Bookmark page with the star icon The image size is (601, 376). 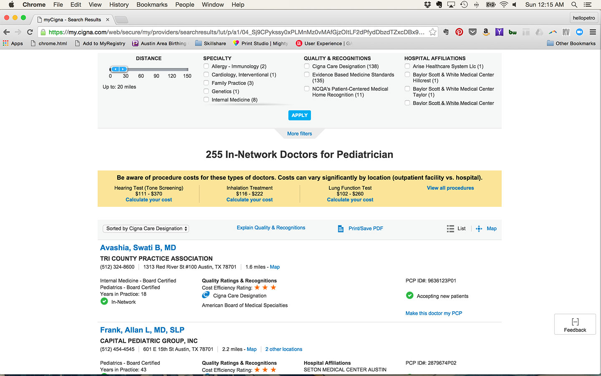pyautogui.click(x=433, y=32)
